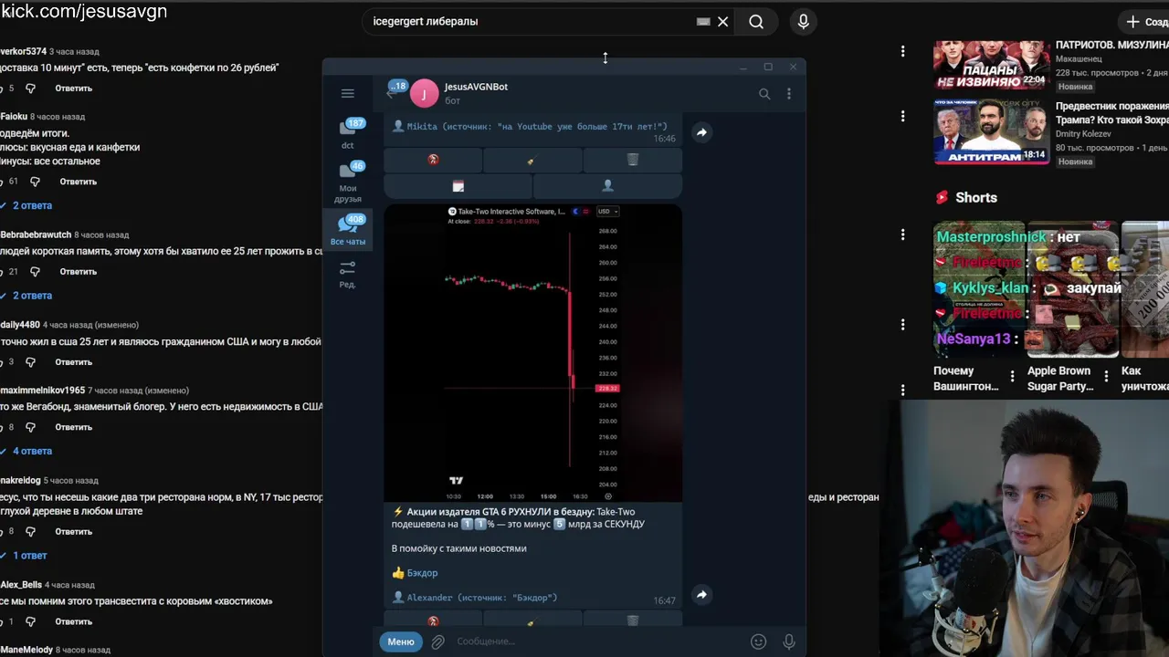Open action menu for maximmelnikov1965's comment
The image size is (1169, 657).
[902, 390]
